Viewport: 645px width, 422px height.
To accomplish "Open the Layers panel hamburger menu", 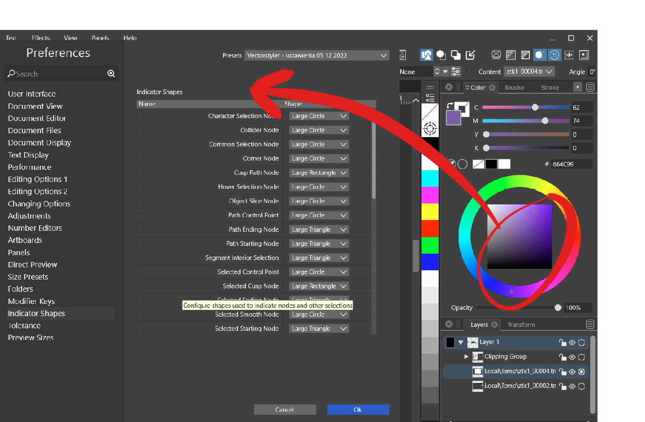I will pos(590,324).
